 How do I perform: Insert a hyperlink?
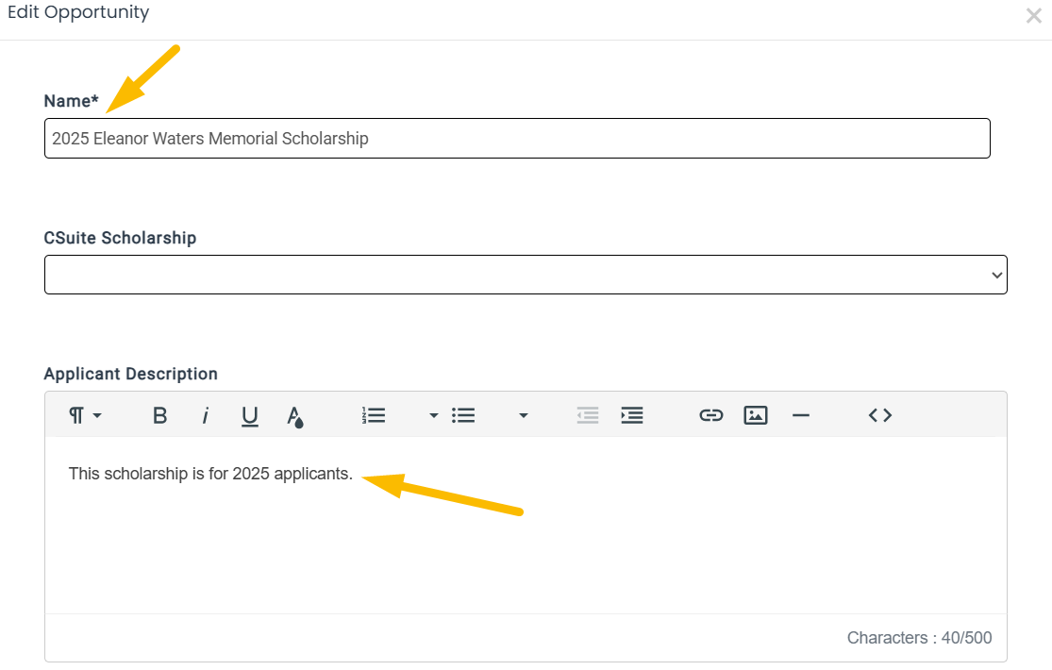(x=711, y=415)
